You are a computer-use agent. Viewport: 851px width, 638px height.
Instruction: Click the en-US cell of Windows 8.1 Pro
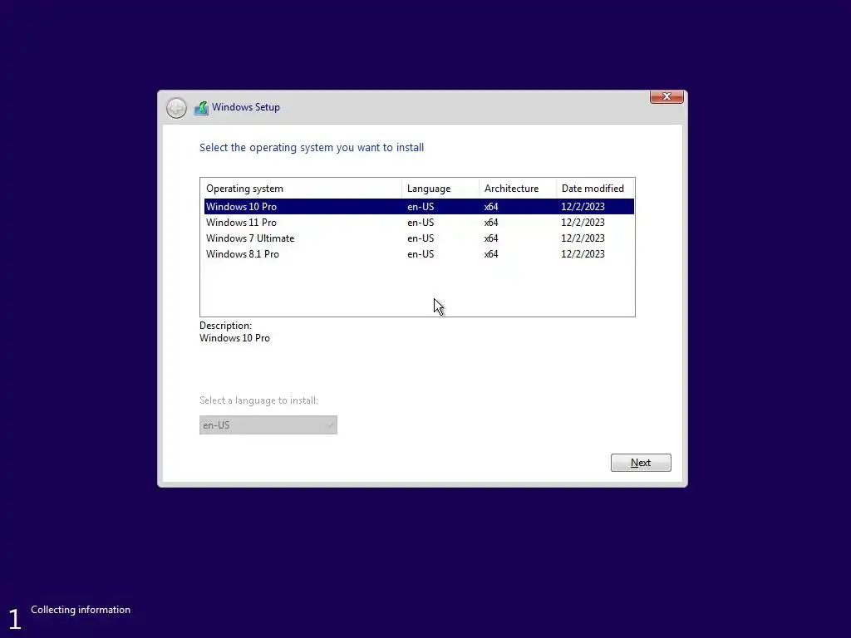point(421,254)
